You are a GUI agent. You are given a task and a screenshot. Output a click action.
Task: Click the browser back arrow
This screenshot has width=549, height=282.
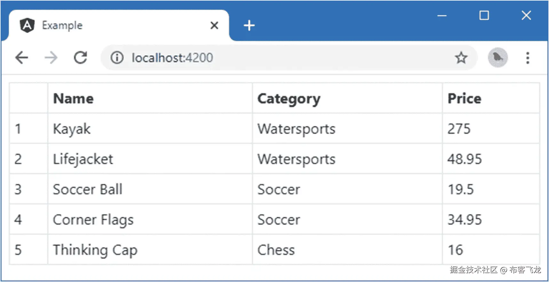[22, 58]
